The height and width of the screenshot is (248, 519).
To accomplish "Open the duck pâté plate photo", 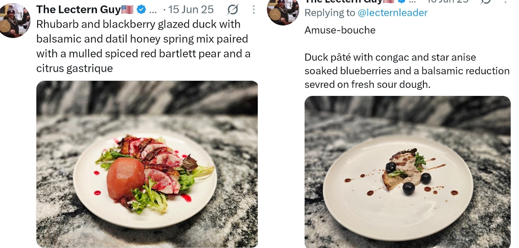I will [408, 172].
